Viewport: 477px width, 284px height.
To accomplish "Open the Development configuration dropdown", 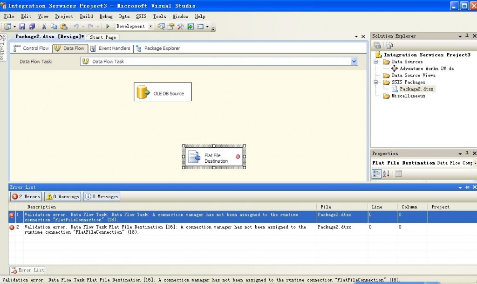I will coord(150,27).
